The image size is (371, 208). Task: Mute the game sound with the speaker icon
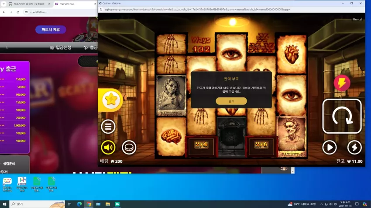108,148
